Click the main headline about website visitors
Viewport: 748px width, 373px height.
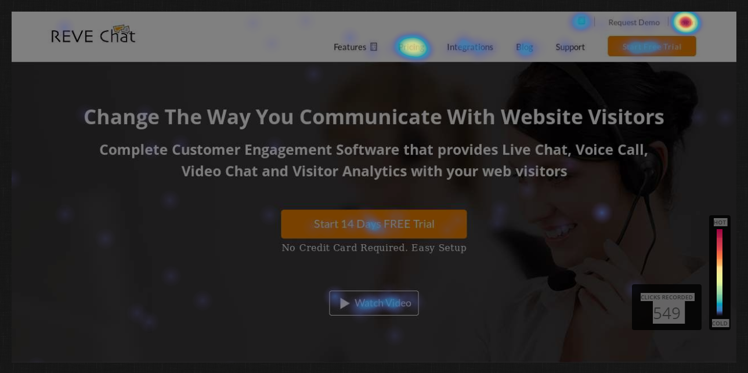point(374,117)
